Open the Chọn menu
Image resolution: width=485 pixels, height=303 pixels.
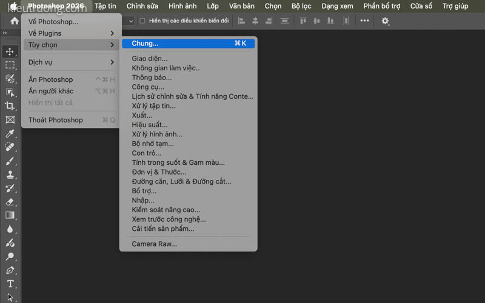coord(273,6)
